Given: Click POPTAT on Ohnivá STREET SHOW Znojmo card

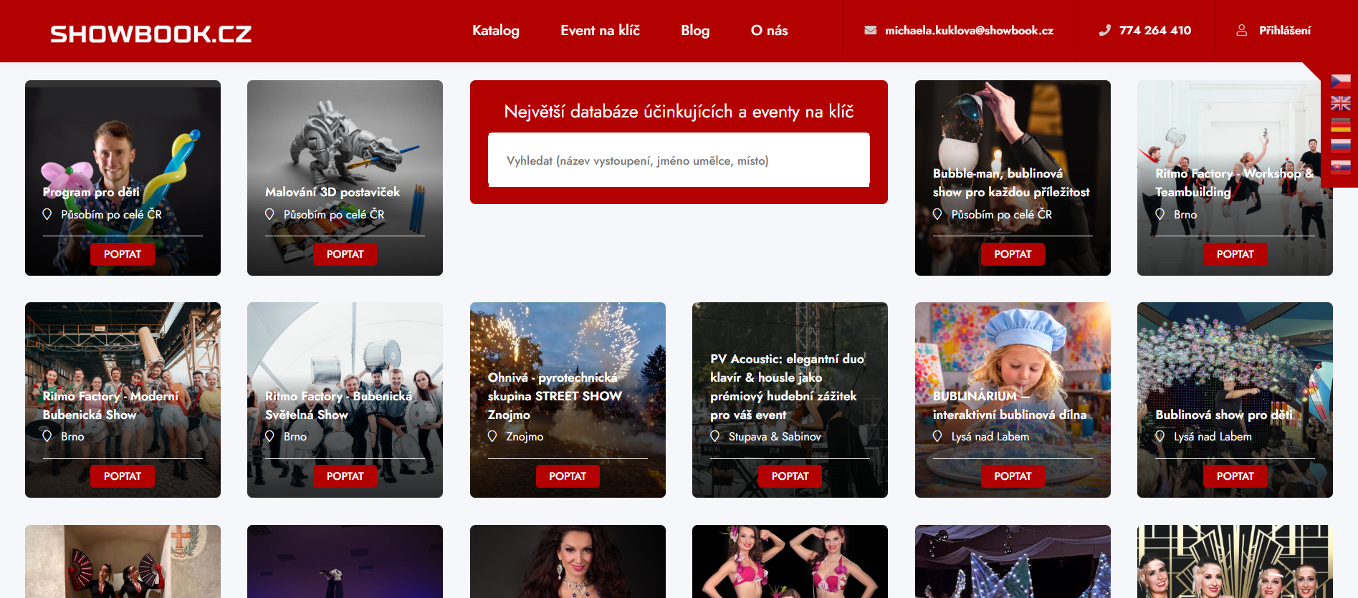Looking at the screenshot, I should 568,476.
